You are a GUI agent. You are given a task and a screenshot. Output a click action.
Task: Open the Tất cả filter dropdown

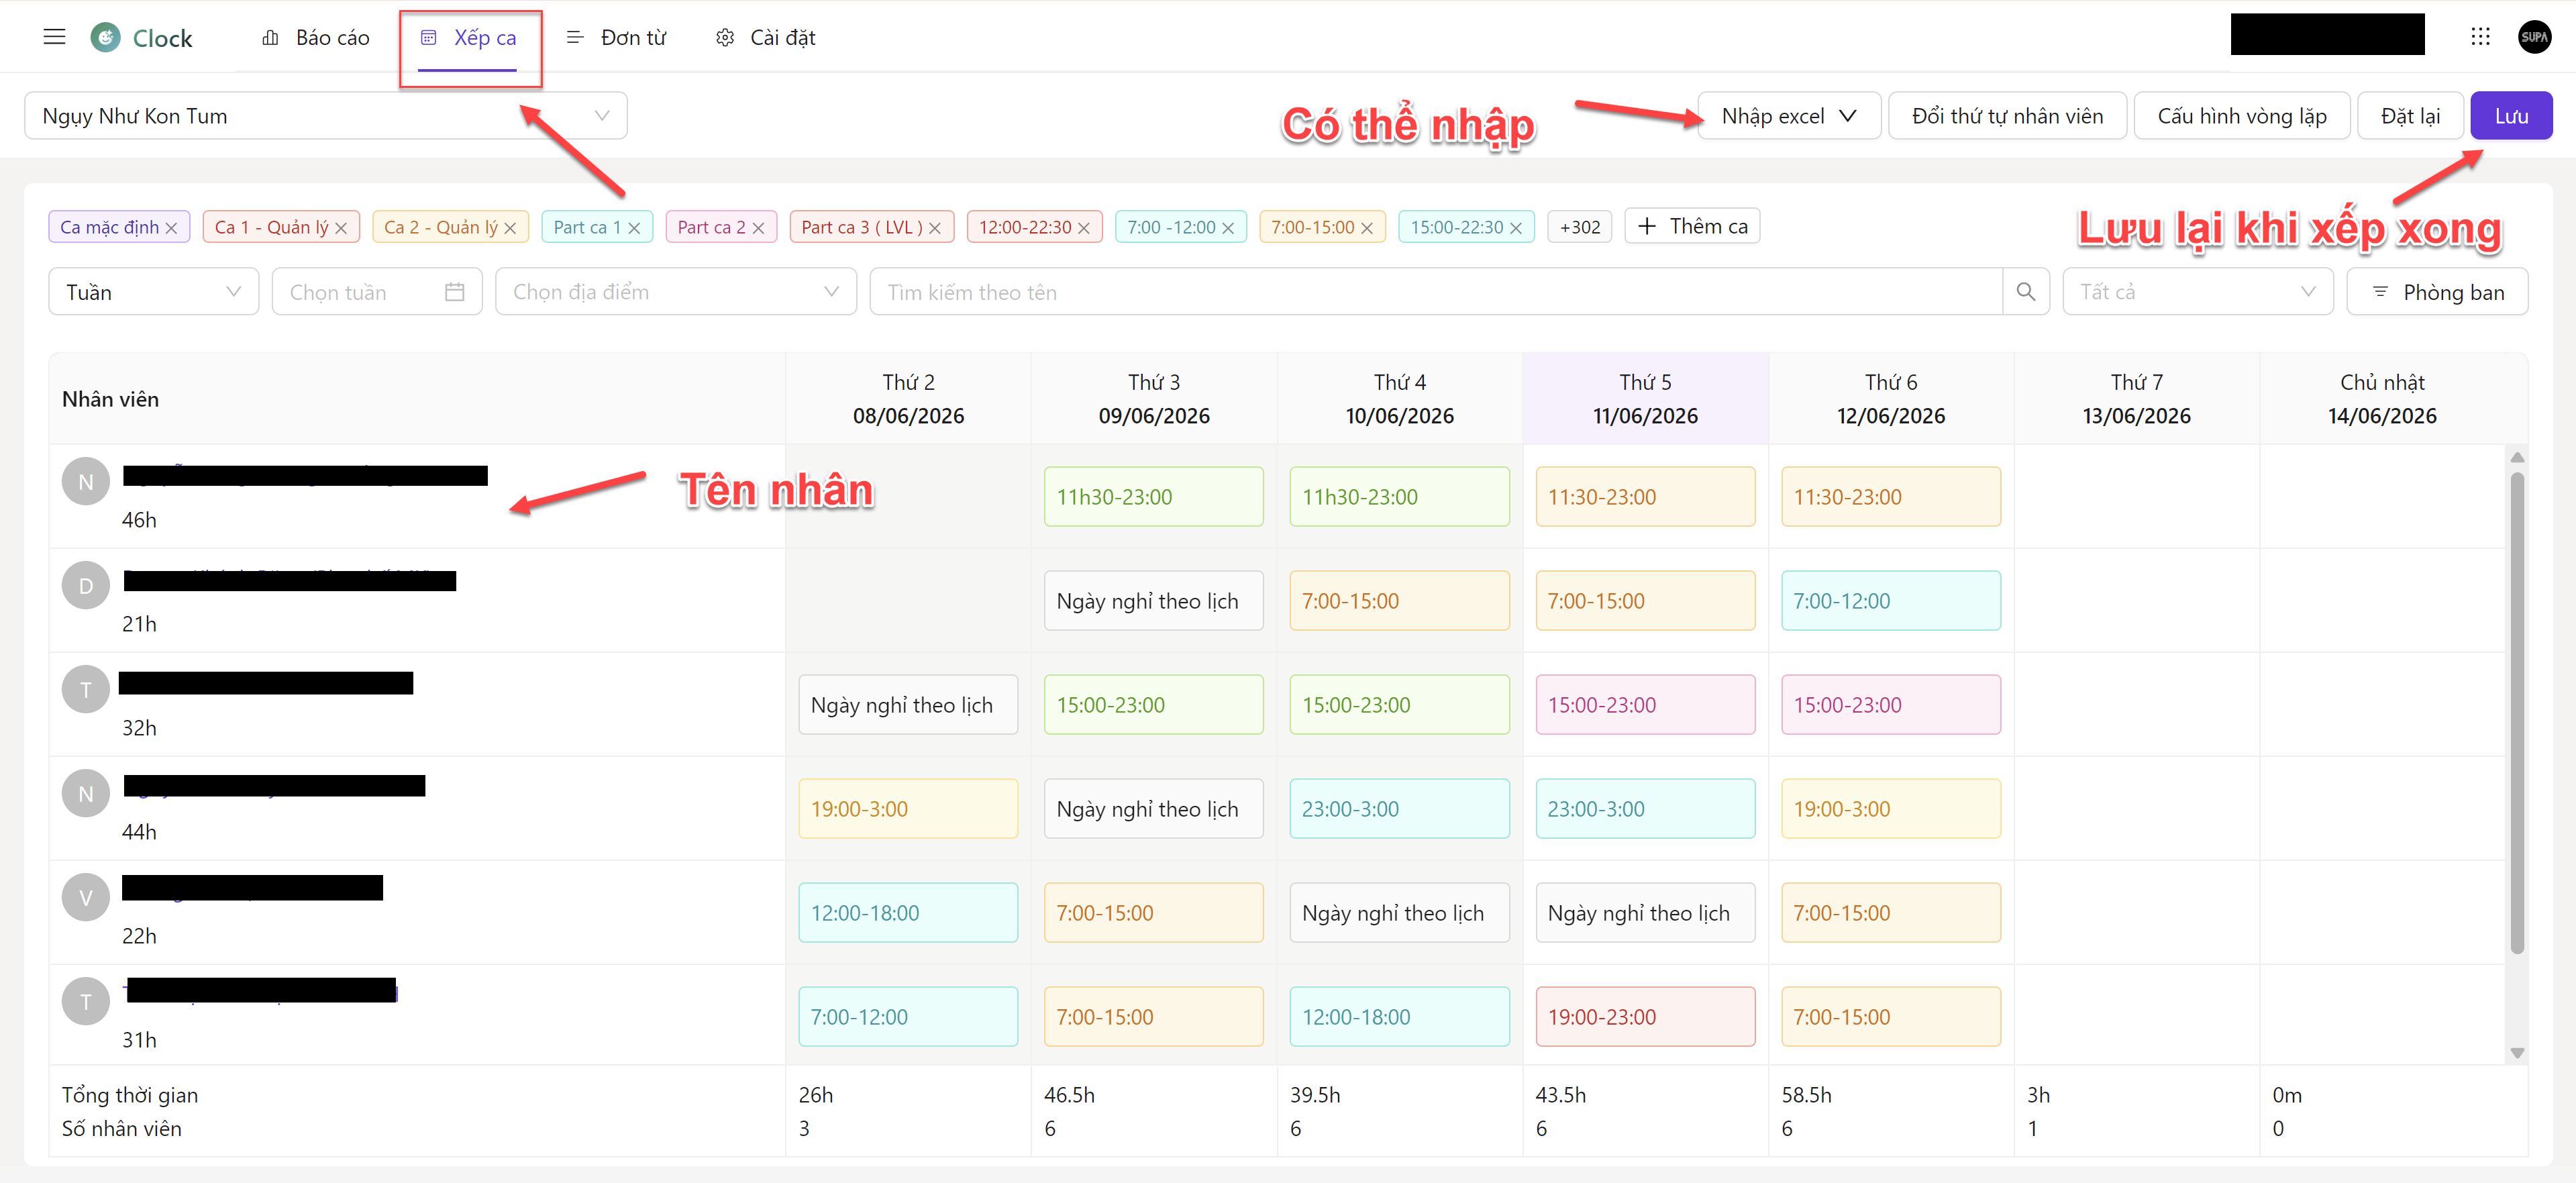point(2197,292)
